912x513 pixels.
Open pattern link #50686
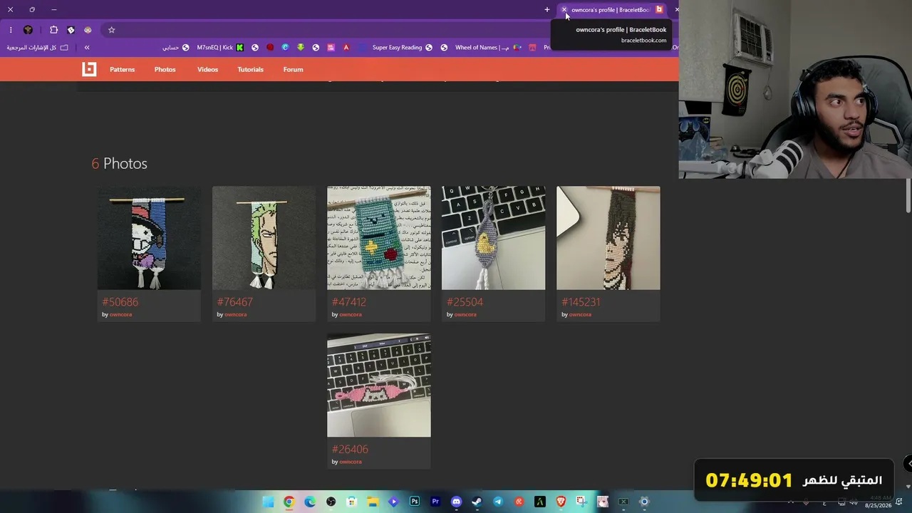click(x=120, y=302)
